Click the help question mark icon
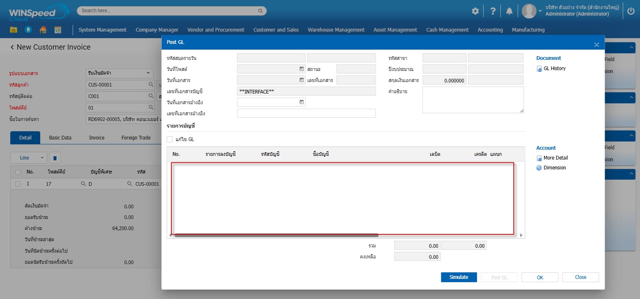This screenshot has width=640, height=299. (x=493, y=11)
